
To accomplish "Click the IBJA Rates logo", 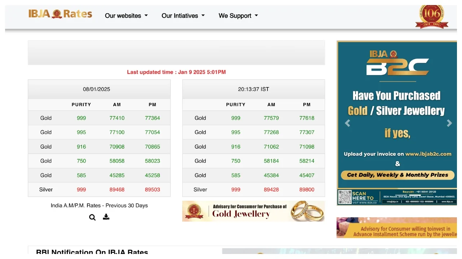I will coord(60,14).
